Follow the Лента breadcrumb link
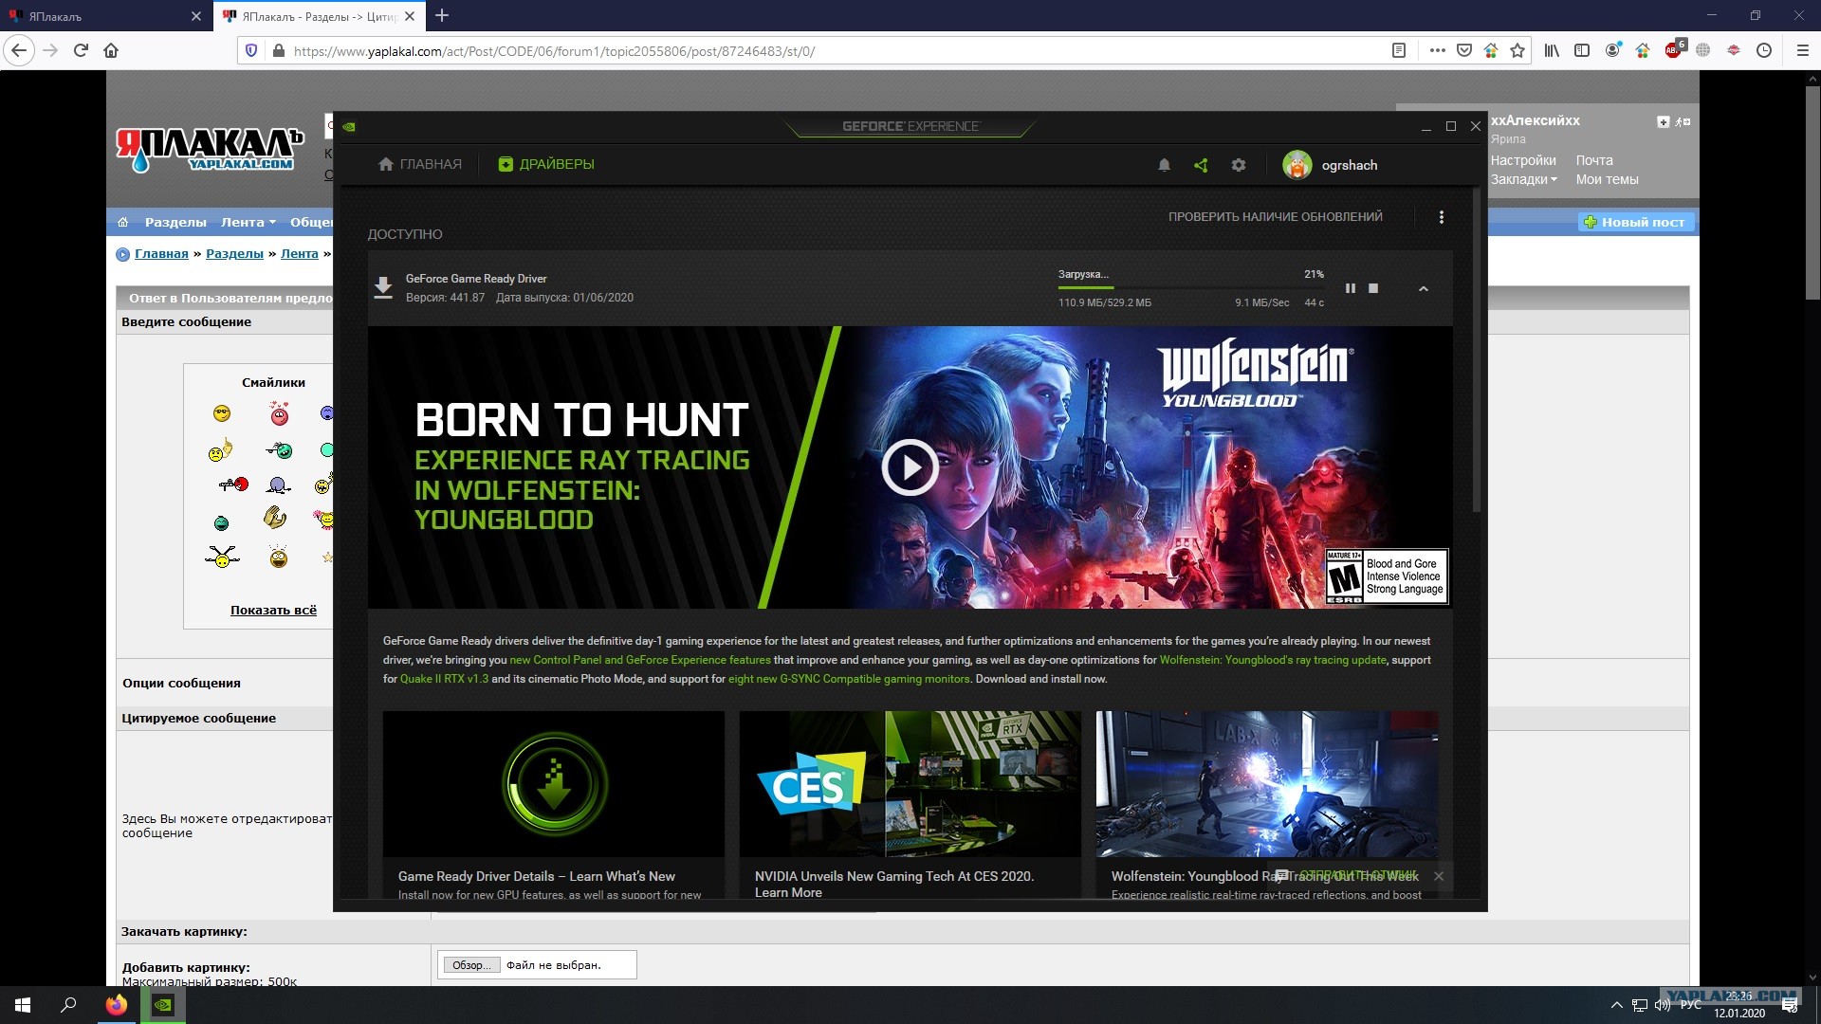The height and width of the screenshot is (1024, 1821). [x=300, y=254]
